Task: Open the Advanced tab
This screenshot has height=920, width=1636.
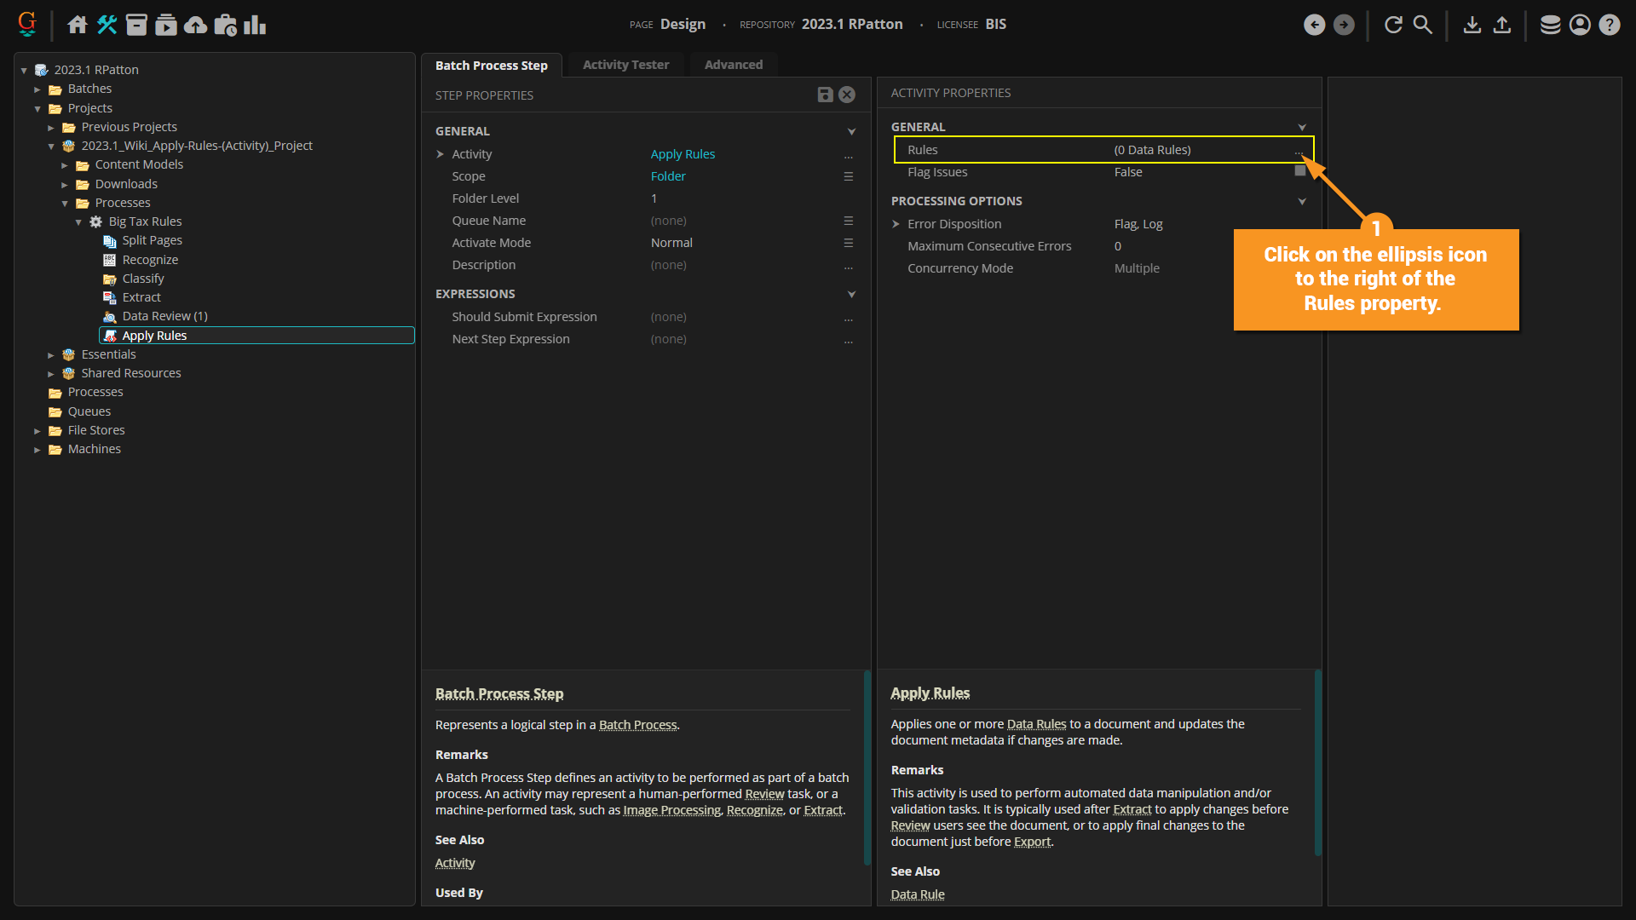Action: point(733,65)
